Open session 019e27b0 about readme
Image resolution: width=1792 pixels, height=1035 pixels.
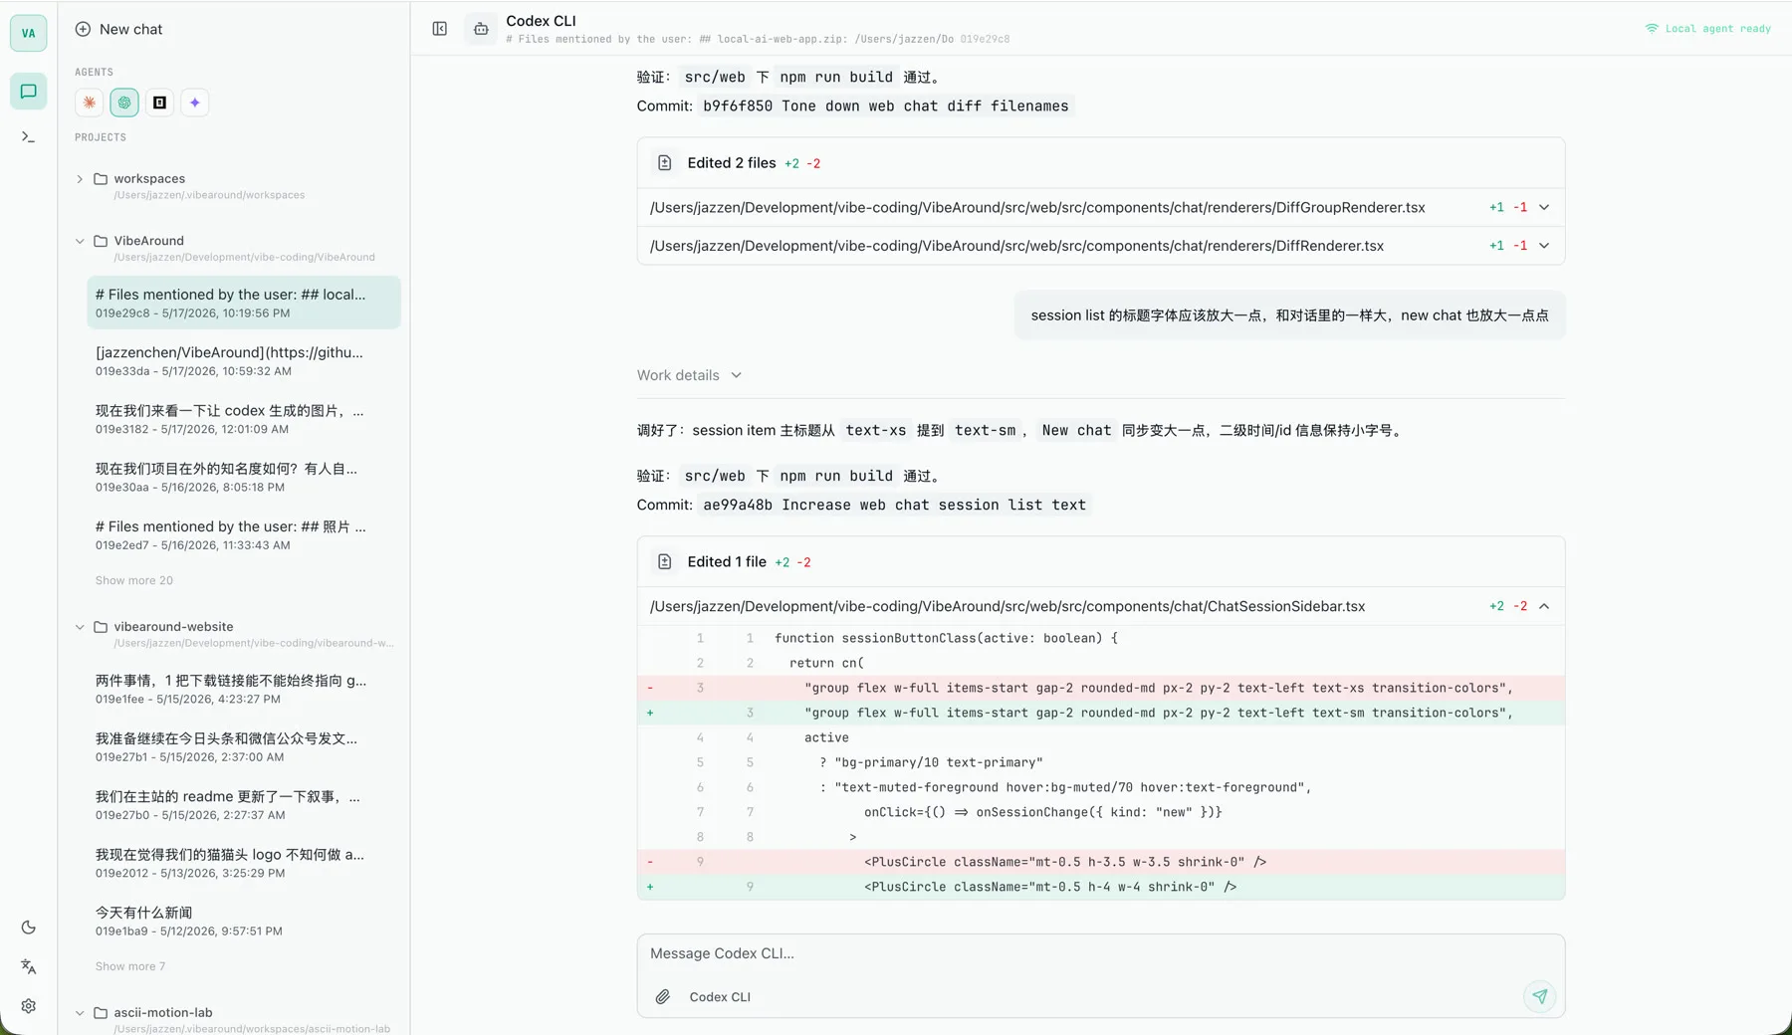coord(244,804)
